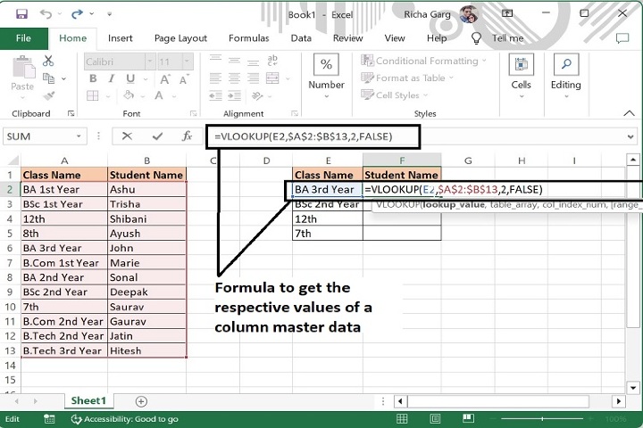
Task: Open the Help tab
Action: click(x=437, y=38)
